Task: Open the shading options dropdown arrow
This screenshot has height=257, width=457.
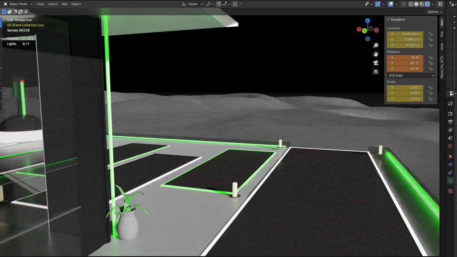Action: pyautogui.click(x=433, y=4)
